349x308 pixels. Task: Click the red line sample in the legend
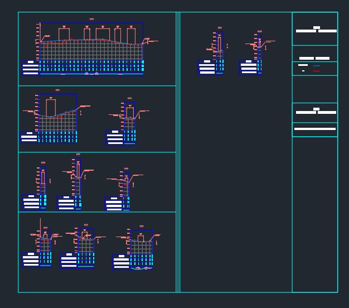(x=317, y=71)
